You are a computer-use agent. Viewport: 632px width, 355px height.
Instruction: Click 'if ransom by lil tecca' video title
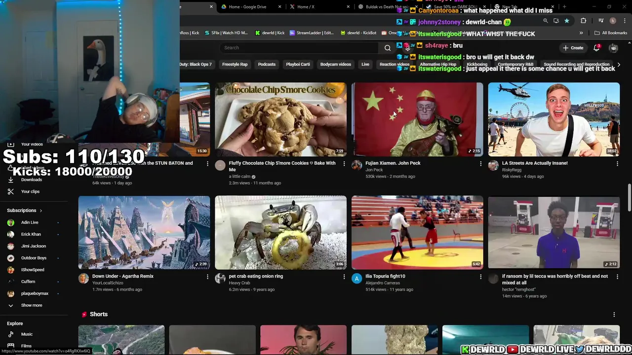click(x=555, y=280)
